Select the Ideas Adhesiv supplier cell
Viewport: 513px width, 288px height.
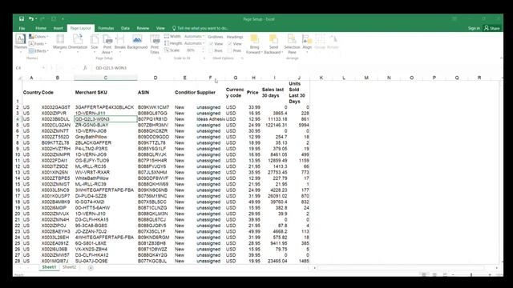point(210,119)
